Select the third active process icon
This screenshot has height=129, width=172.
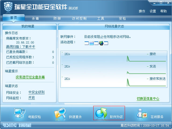(x=96, y=43)
